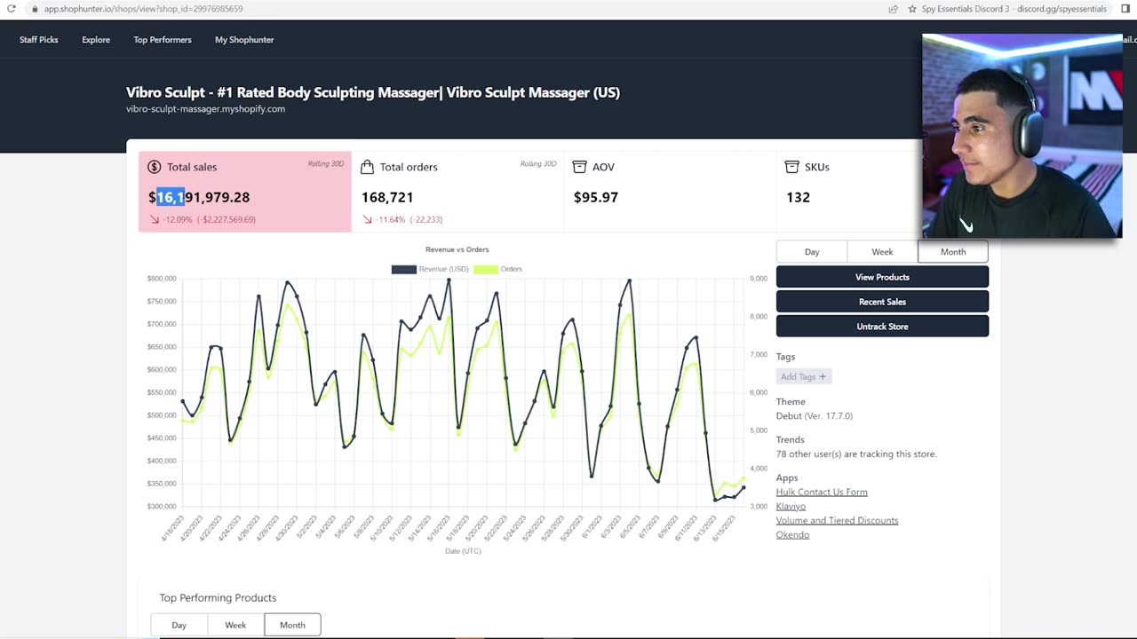Click the plus icon on Add Tags
The image size is (1137, 639).
(x=823, y=377)
